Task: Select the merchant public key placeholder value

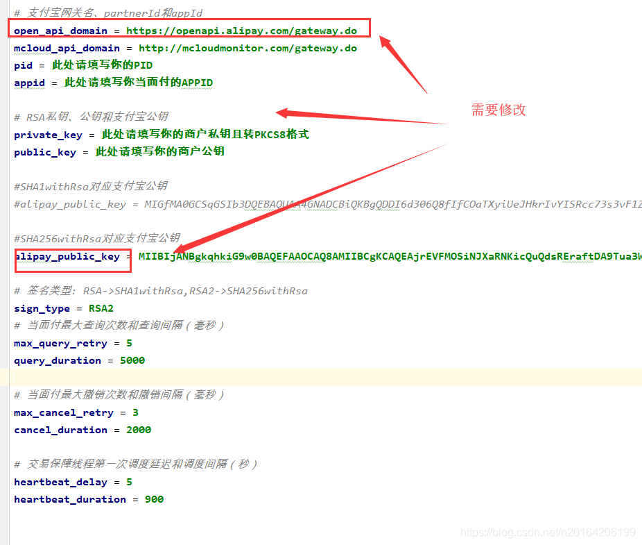Action: (159, 152)
